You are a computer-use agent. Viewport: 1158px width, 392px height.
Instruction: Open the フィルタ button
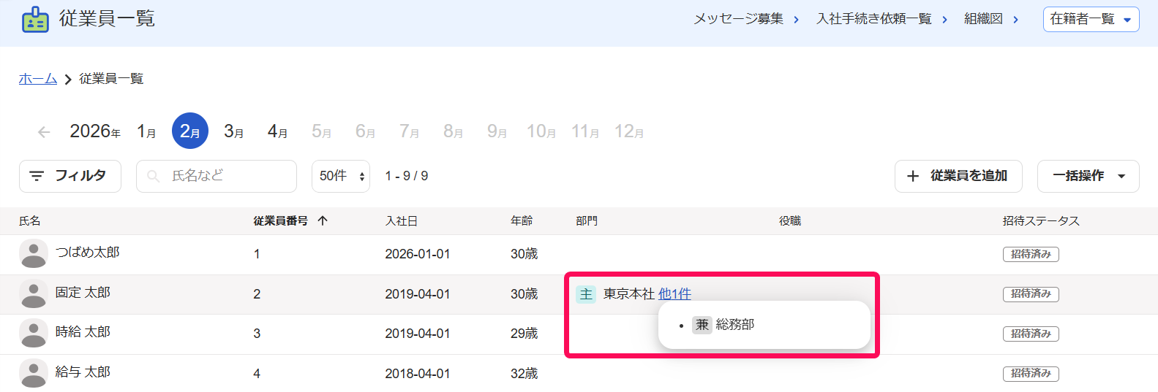[70, 176]
